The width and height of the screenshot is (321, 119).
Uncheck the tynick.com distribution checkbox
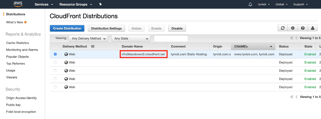(x=55, y=54)
